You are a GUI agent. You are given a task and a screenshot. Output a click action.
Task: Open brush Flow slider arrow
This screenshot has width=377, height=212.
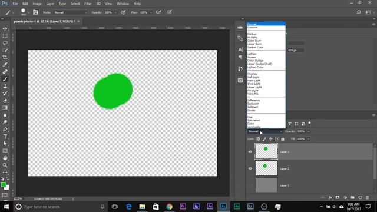[x=151, y=12]
